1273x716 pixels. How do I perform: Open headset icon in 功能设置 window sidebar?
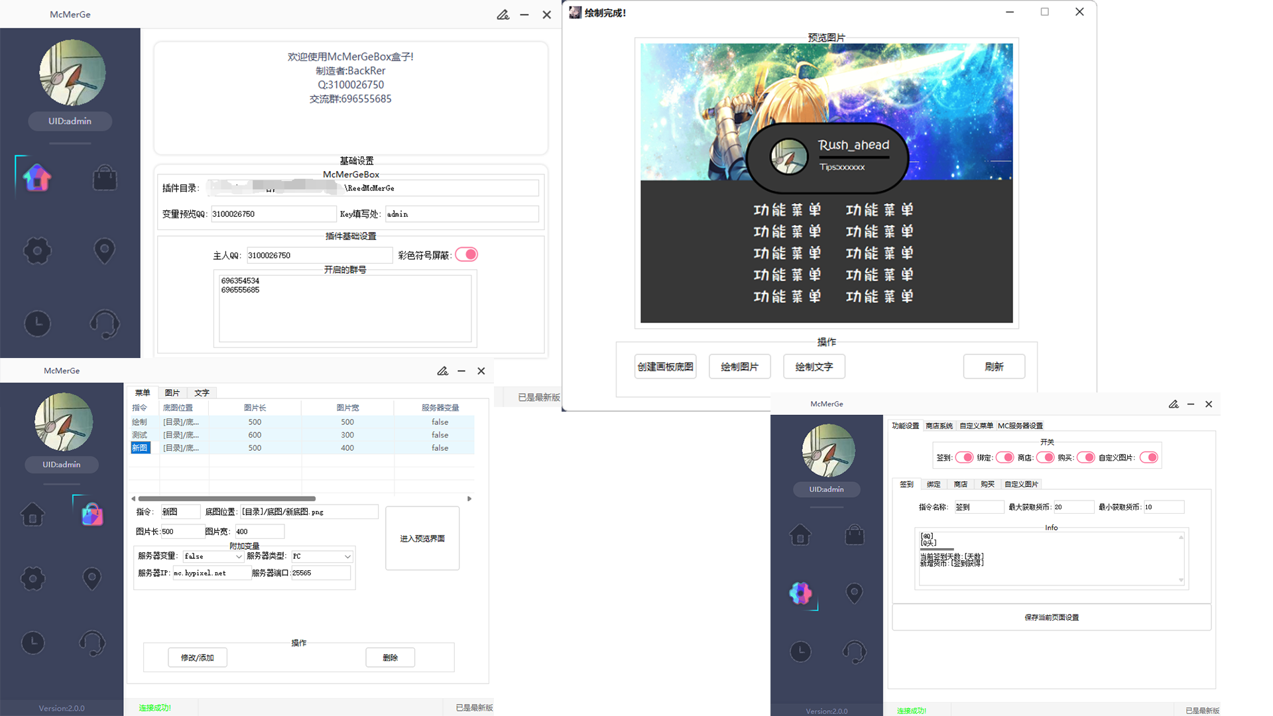coord(855,652)
